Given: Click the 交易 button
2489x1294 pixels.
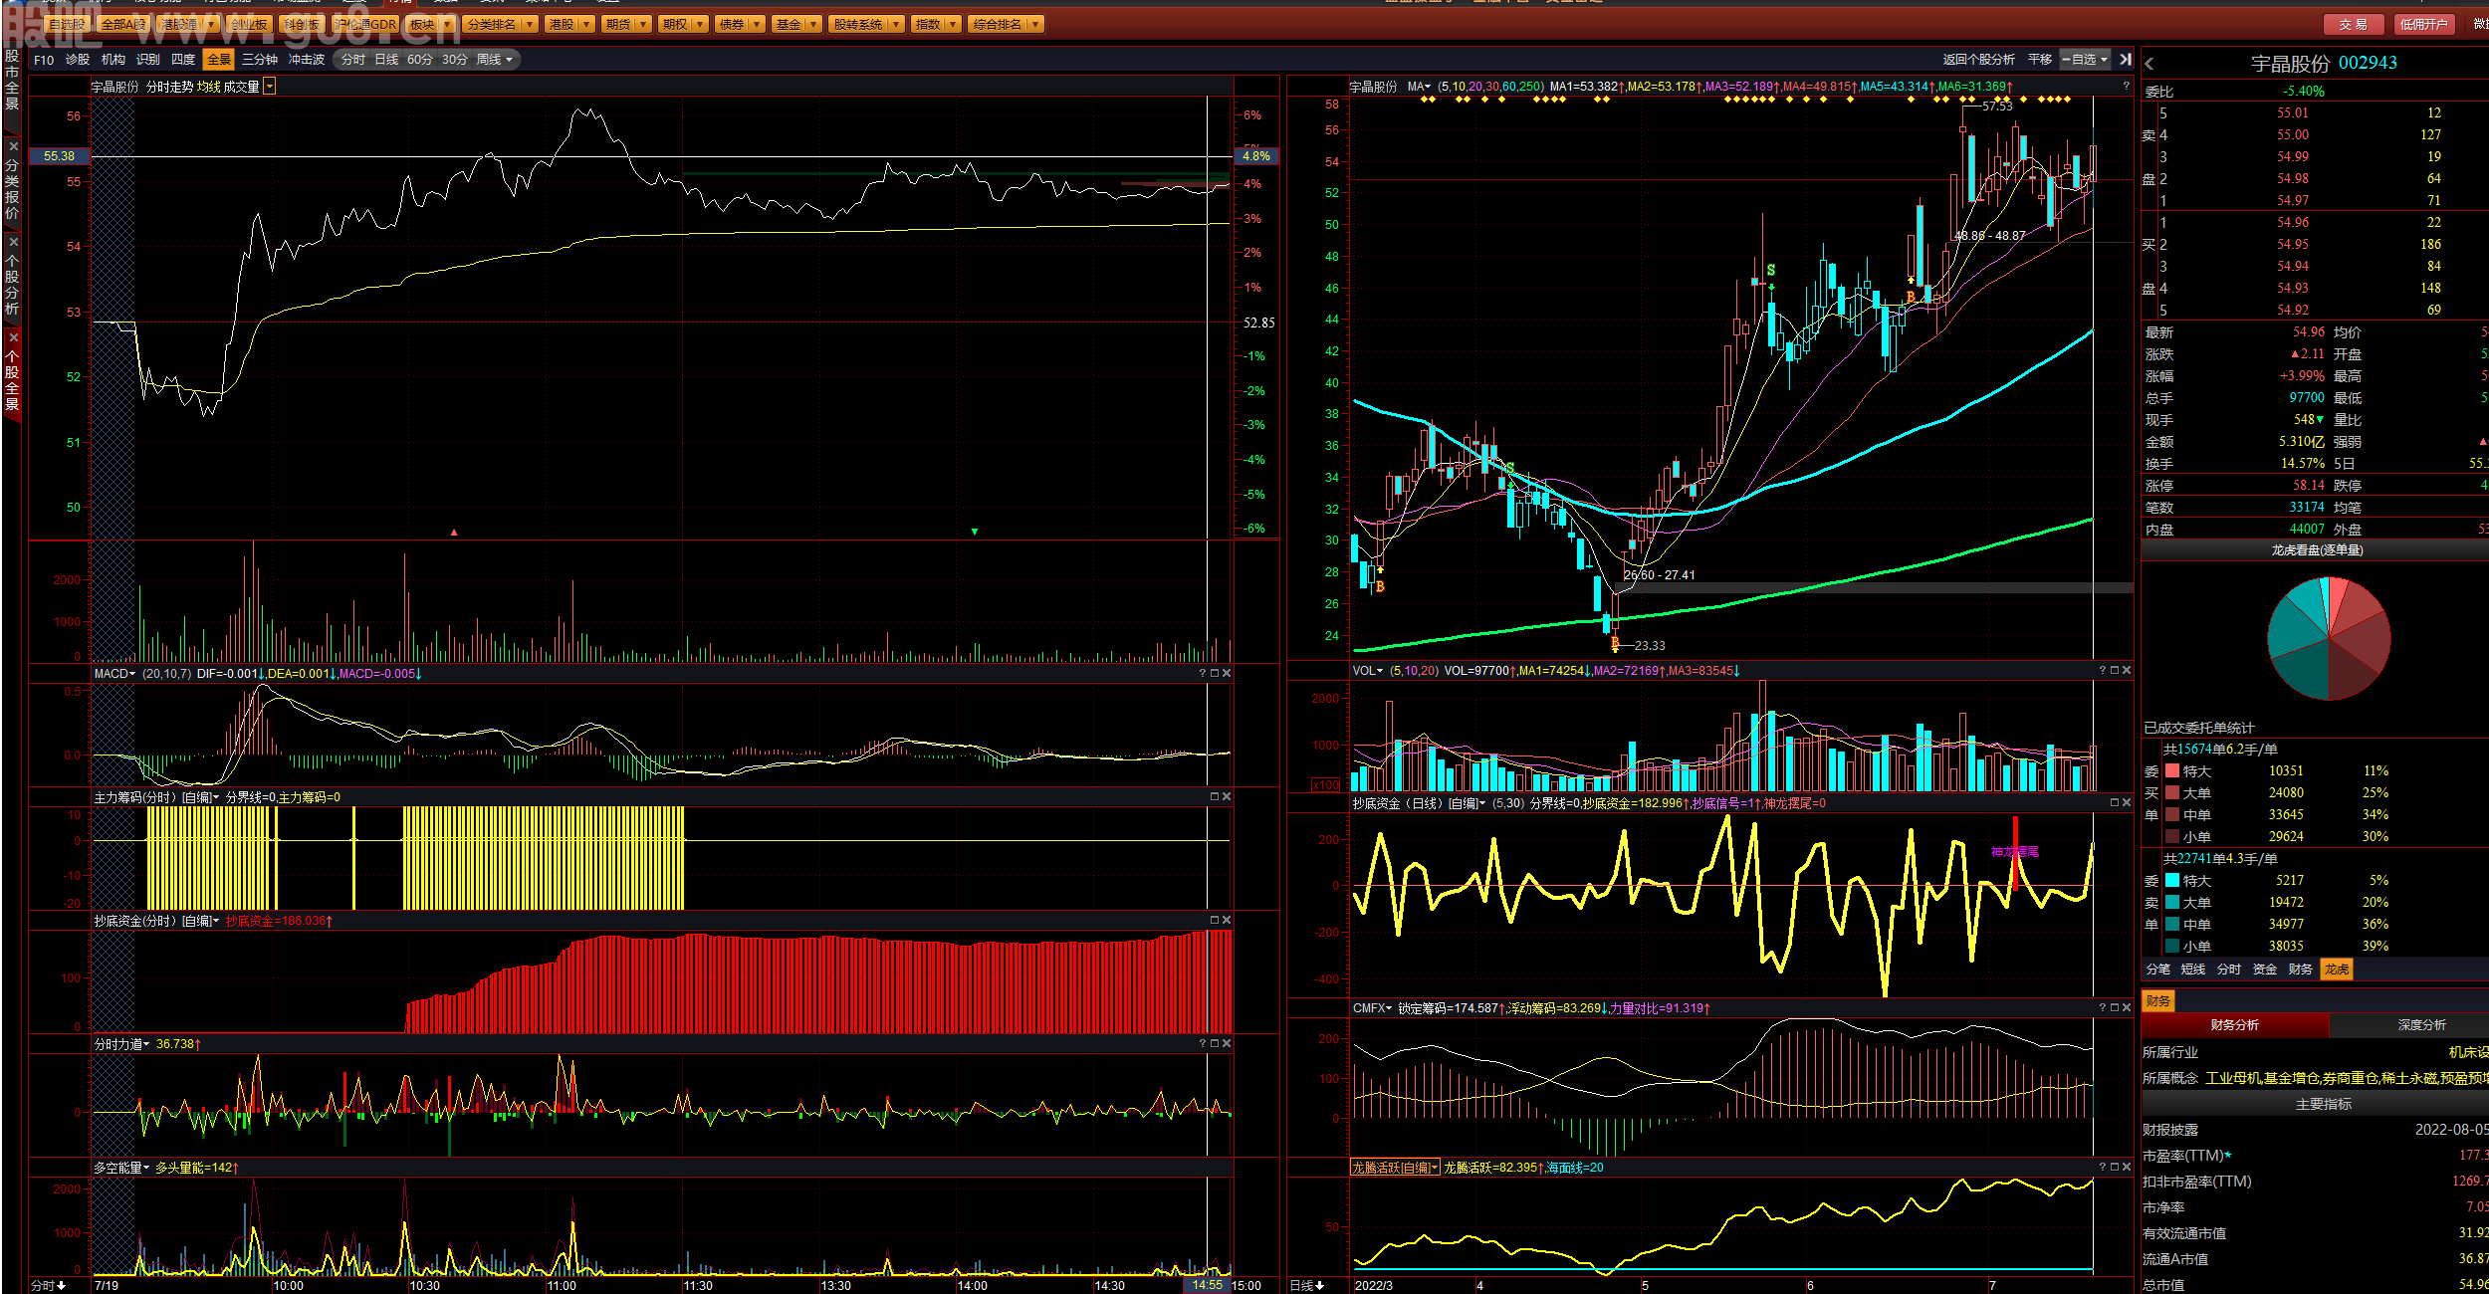Looking at the screenshot, I should coord(2354,24).
